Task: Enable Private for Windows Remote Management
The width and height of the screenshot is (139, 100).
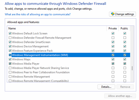Action: point(113,77)
